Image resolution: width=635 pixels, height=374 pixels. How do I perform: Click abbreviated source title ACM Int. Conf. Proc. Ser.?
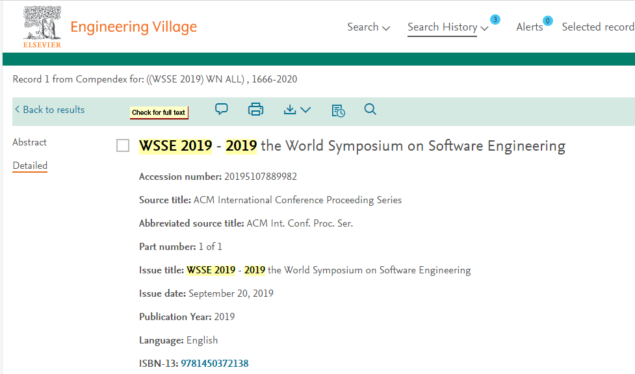(300, 223)
